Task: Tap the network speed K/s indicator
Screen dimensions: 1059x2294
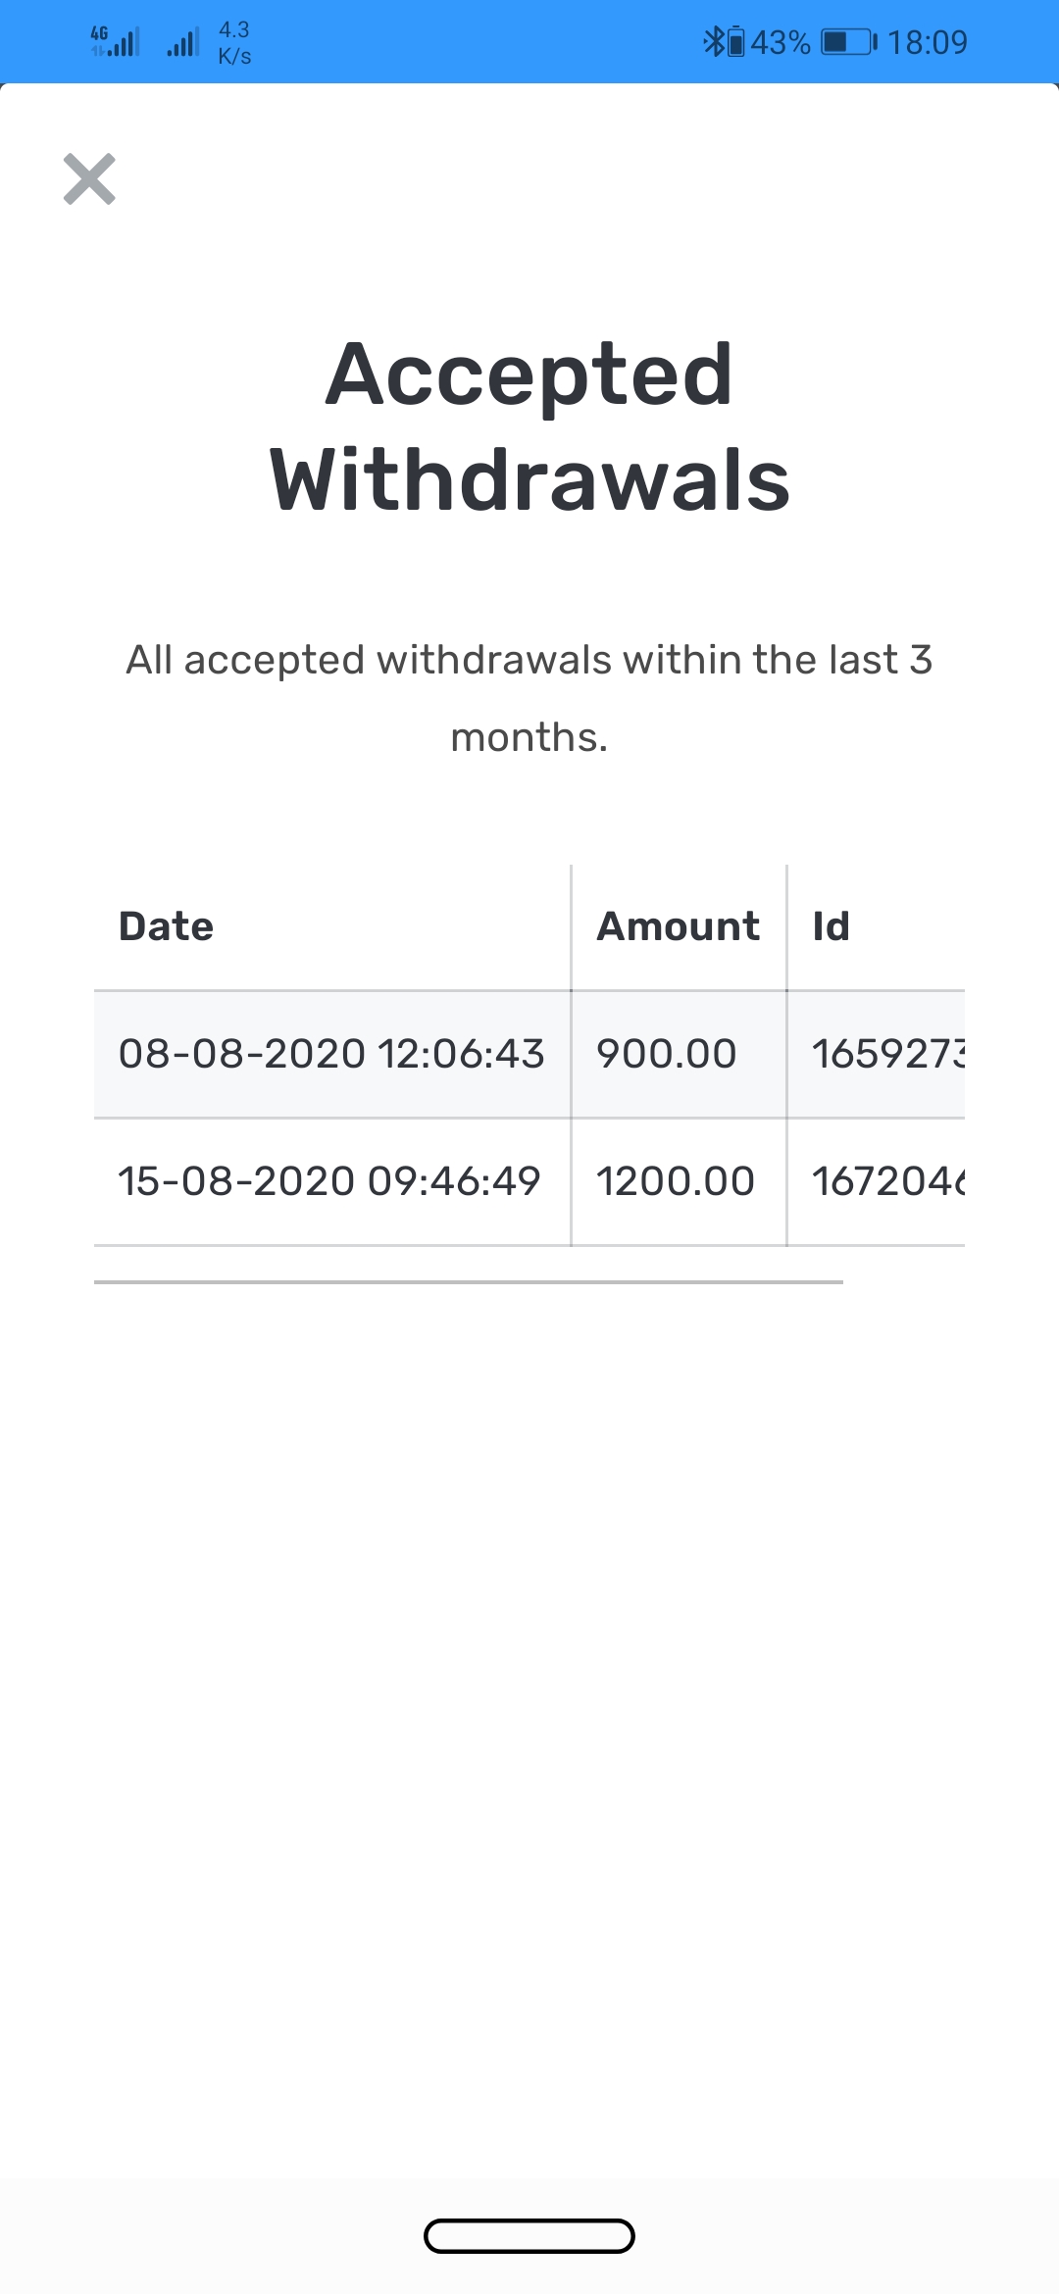Action: 234,43
